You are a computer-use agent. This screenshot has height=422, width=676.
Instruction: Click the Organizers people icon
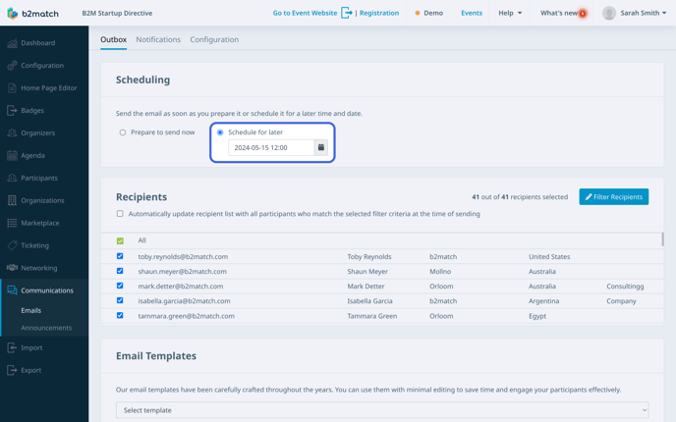pos(12,133)
